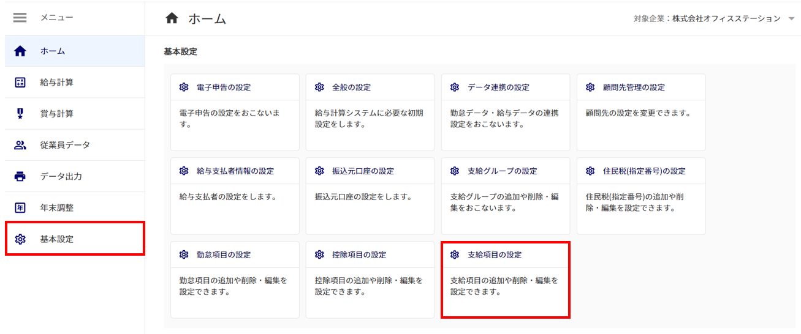Open the 給与支払者情報の設定 card title
The image size is (801, 334).
pos(235,171)
